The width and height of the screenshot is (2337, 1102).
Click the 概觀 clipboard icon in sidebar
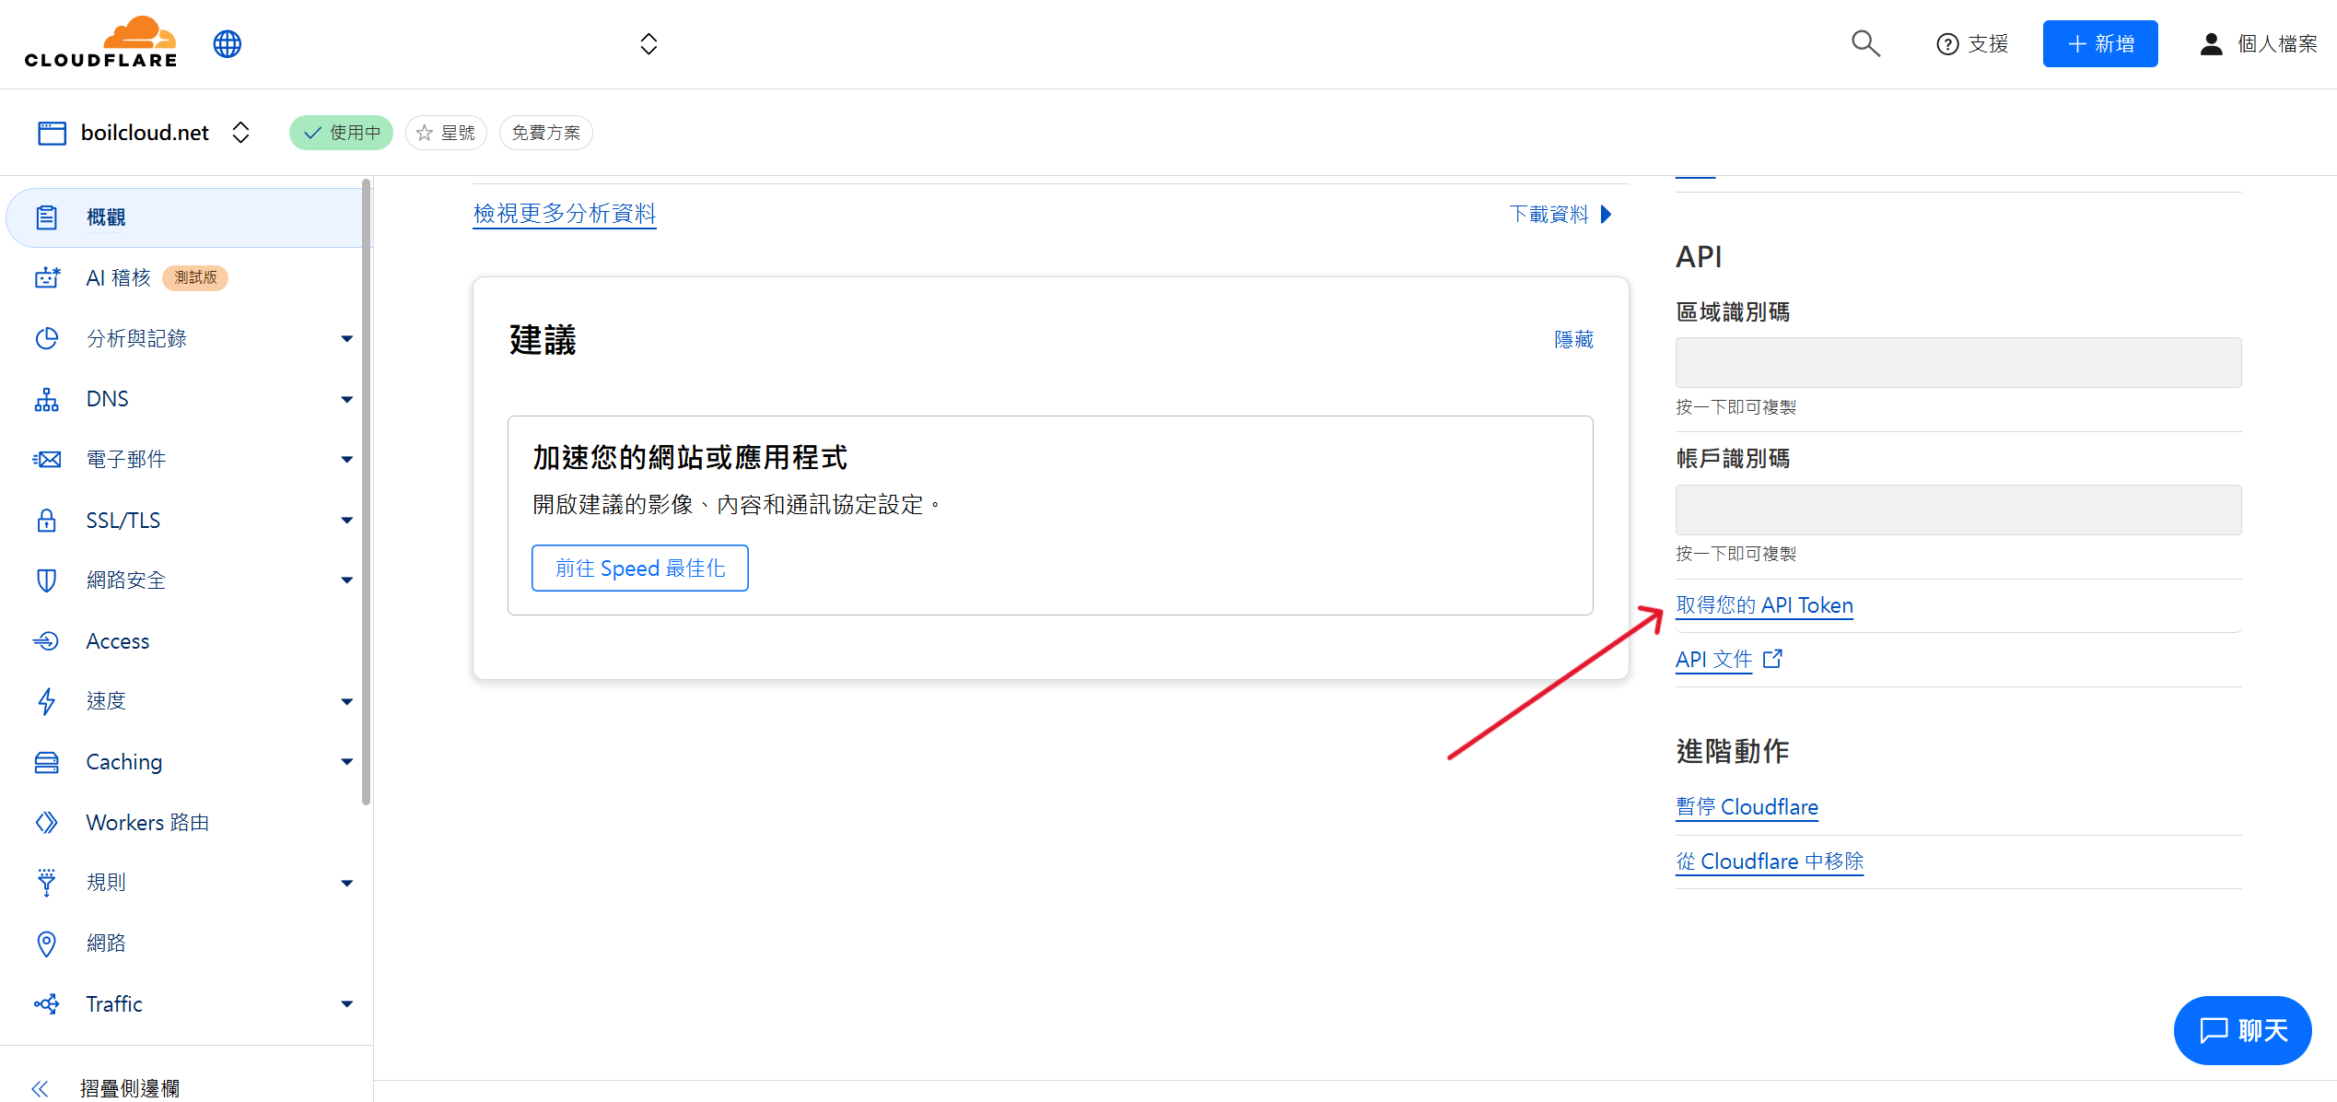pyautogui.click(x=47, y=217)
